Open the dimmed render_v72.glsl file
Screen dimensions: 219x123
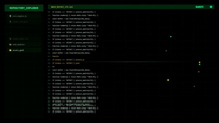pyautogui.click(x=24, y=22)
